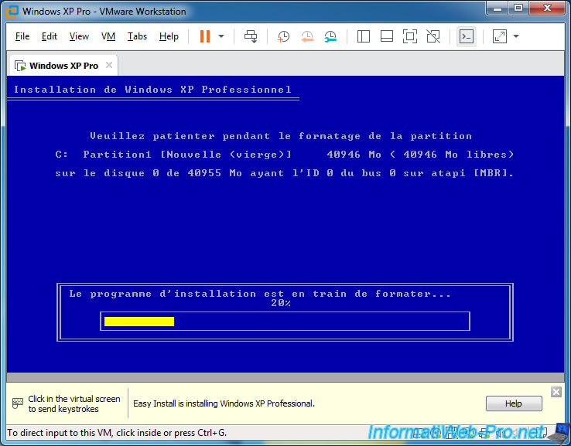This screenshot has width=571, height=446.
Task: Click the stretch guest display icon
Action: (500, 36)
